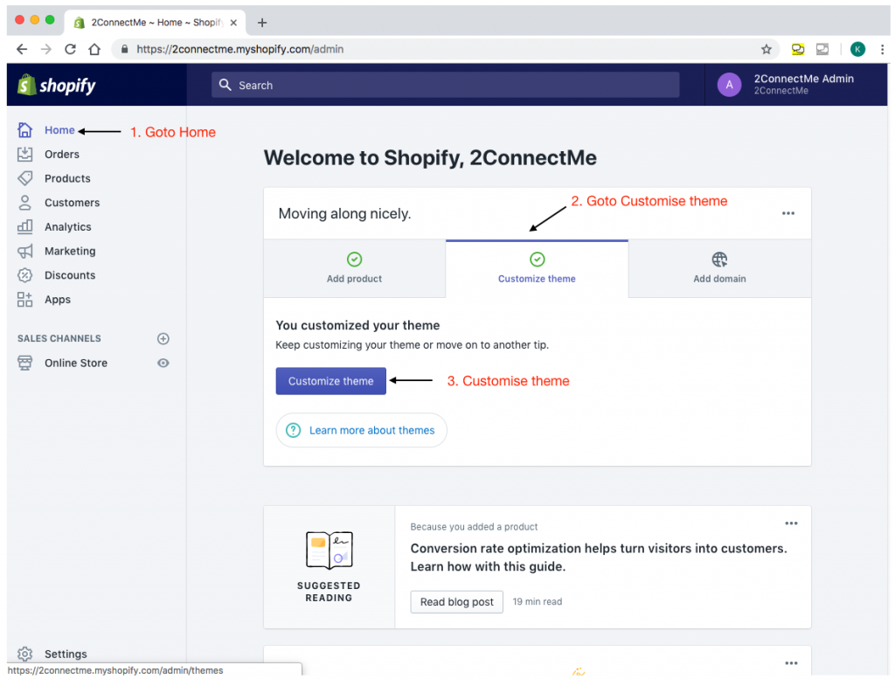This screenshot has width=895, height=679.
Task: Click the purple account avatar
Action: tap(729, 85)
